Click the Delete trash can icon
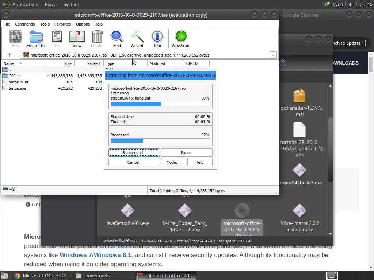 [x=96, y=39]
